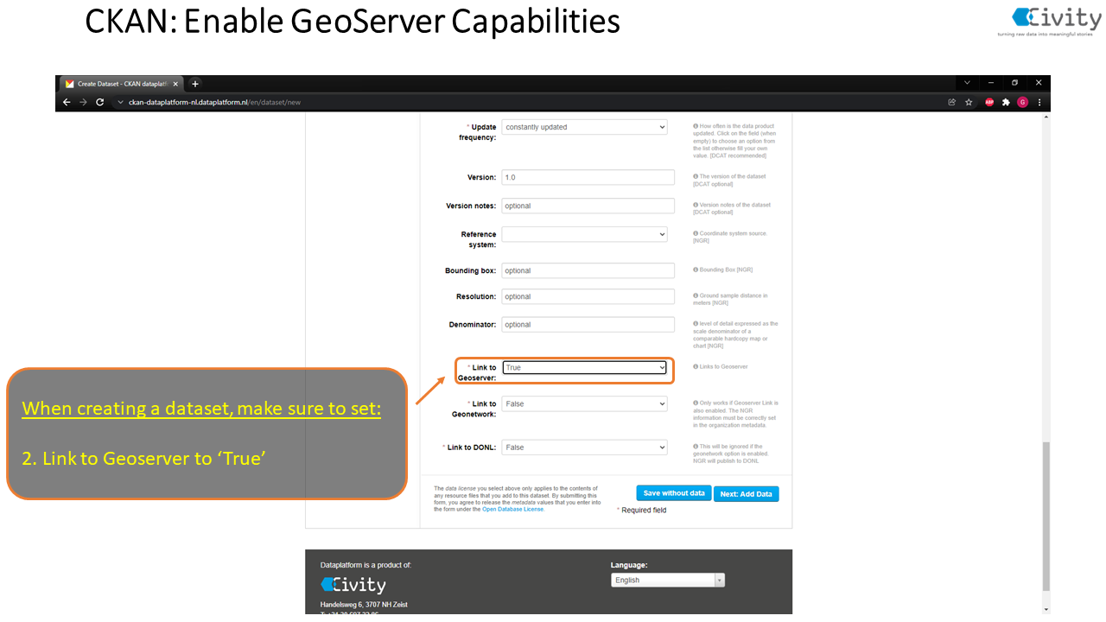Open the Adblock extension icon

(x=989, y=102)
